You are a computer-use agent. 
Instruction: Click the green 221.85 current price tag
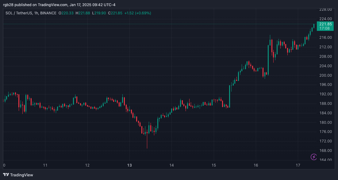(x=325, y=24)
